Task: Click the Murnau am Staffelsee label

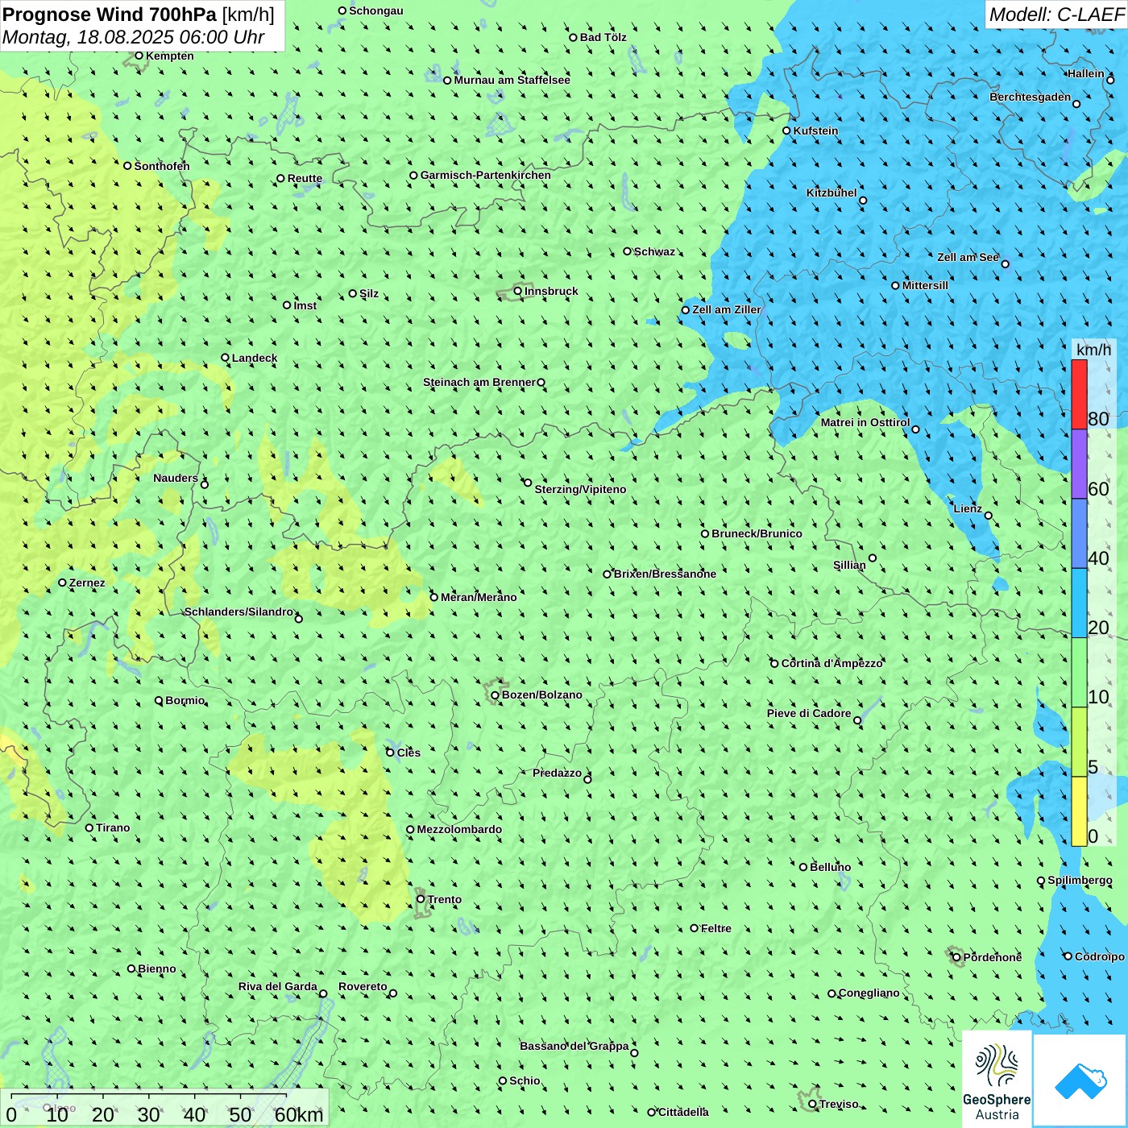Action: pos(512,80)
